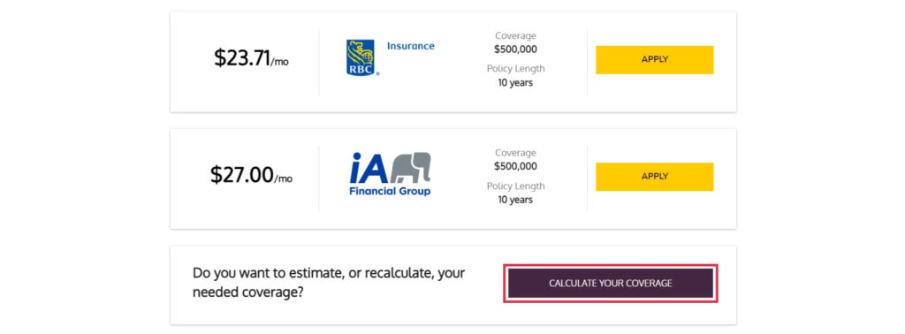
Task: Click the Coverage label in iA card
Action: (515, 153)
